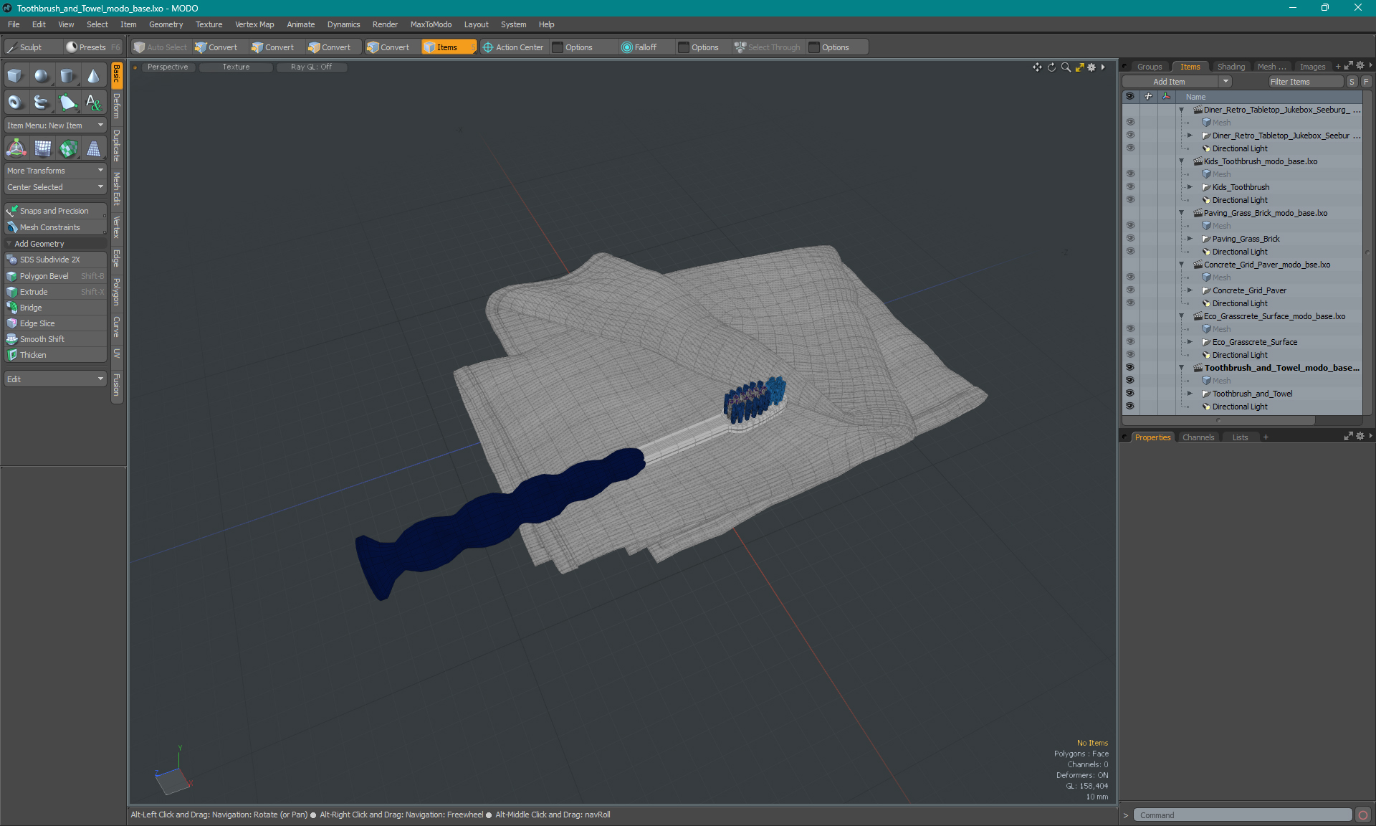1376x826 pixels.
Task: Open the Texture menu
Action: pyautogui.click(x=209, y=24)
